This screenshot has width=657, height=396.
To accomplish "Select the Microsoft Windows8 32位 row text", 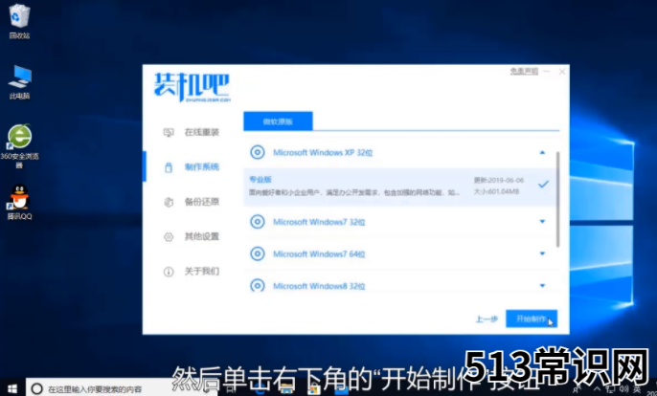I will click(x=319, y=286).
